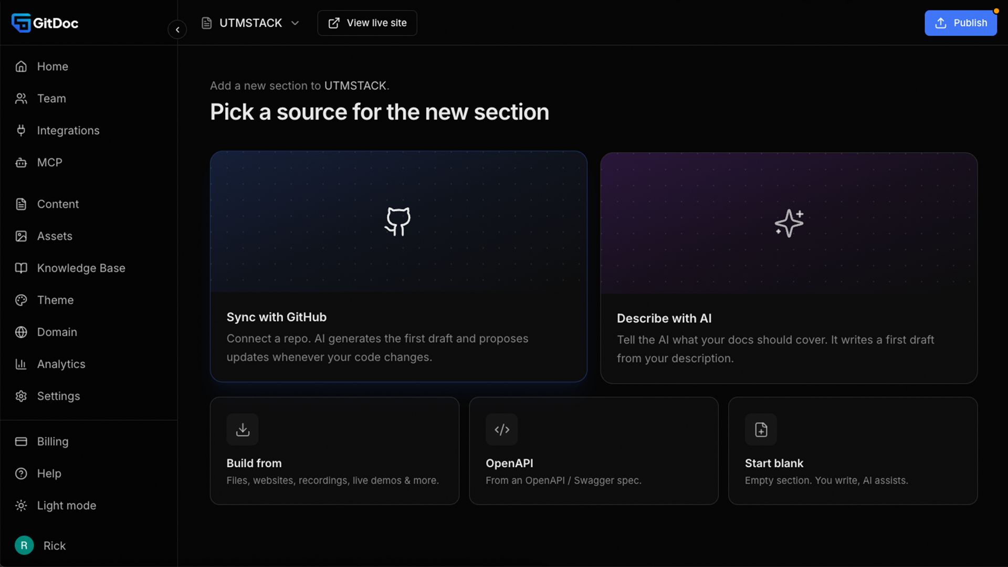The image size is (1008, 567).
Task: Click 'Add a new section to UTMSTACK.' text
Action: (x=300, y=86)
